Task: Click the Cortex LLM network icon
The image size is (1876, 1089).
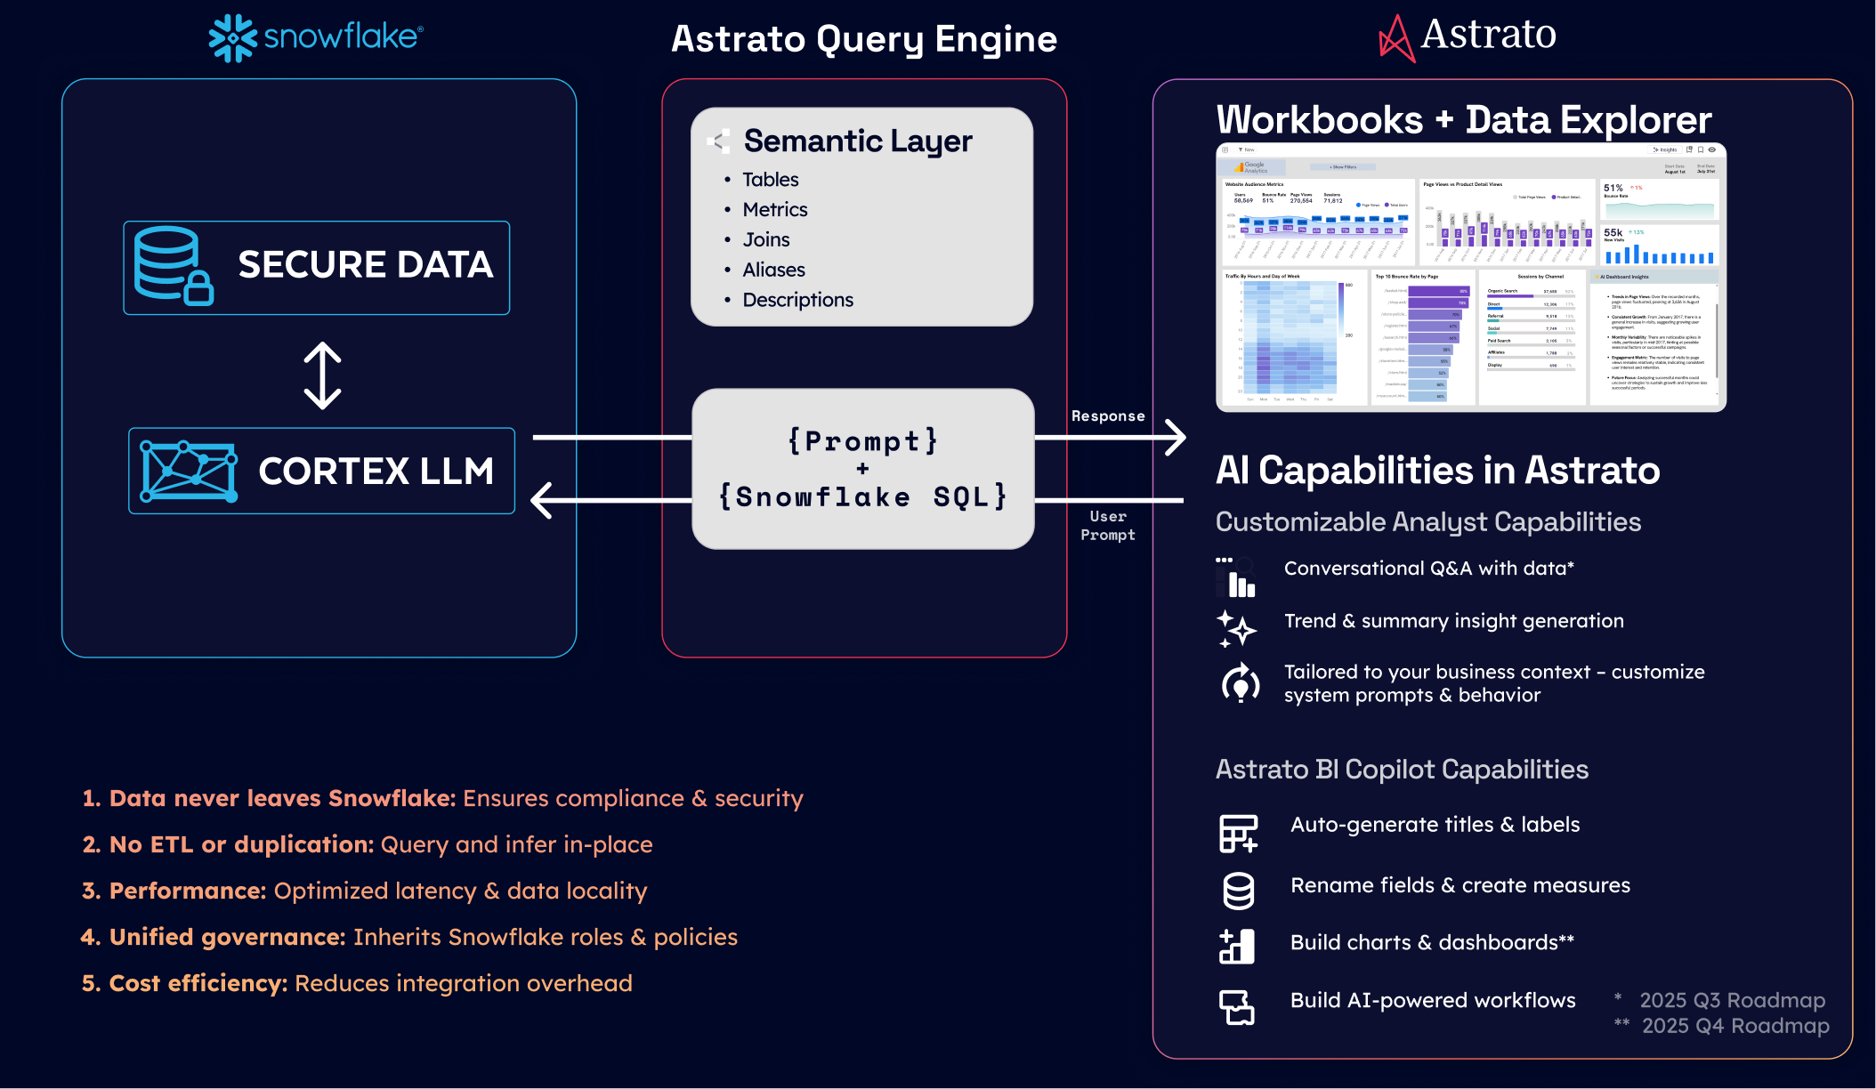Action: pos(189,471)
